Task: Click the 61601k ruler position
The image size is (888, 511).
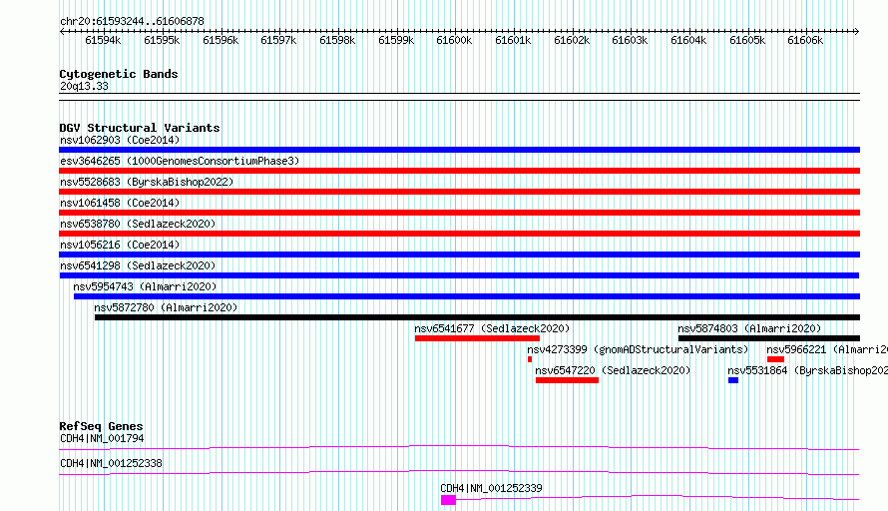Action: (513, 40)
